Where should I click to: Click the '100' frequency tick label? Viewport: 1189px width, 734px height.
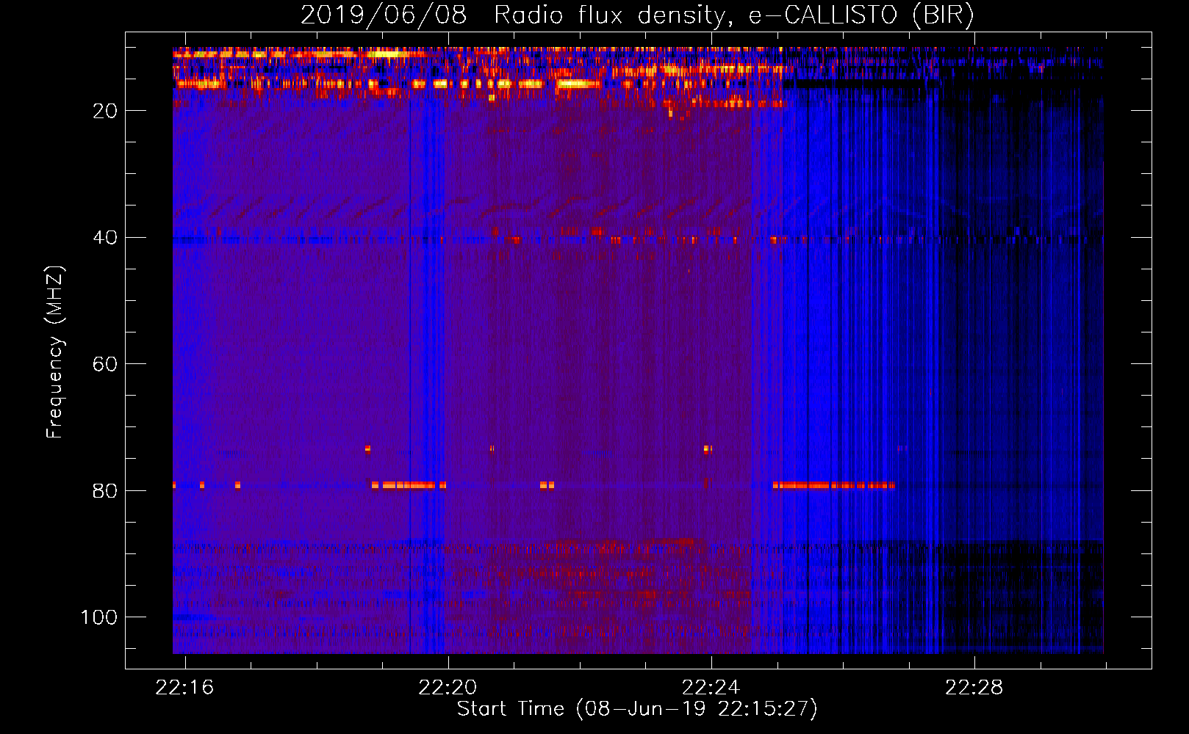click(99, 617)
